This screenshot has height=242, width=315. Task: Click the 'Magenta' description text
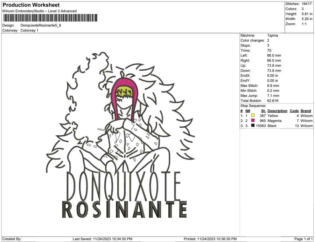point(274,121)
